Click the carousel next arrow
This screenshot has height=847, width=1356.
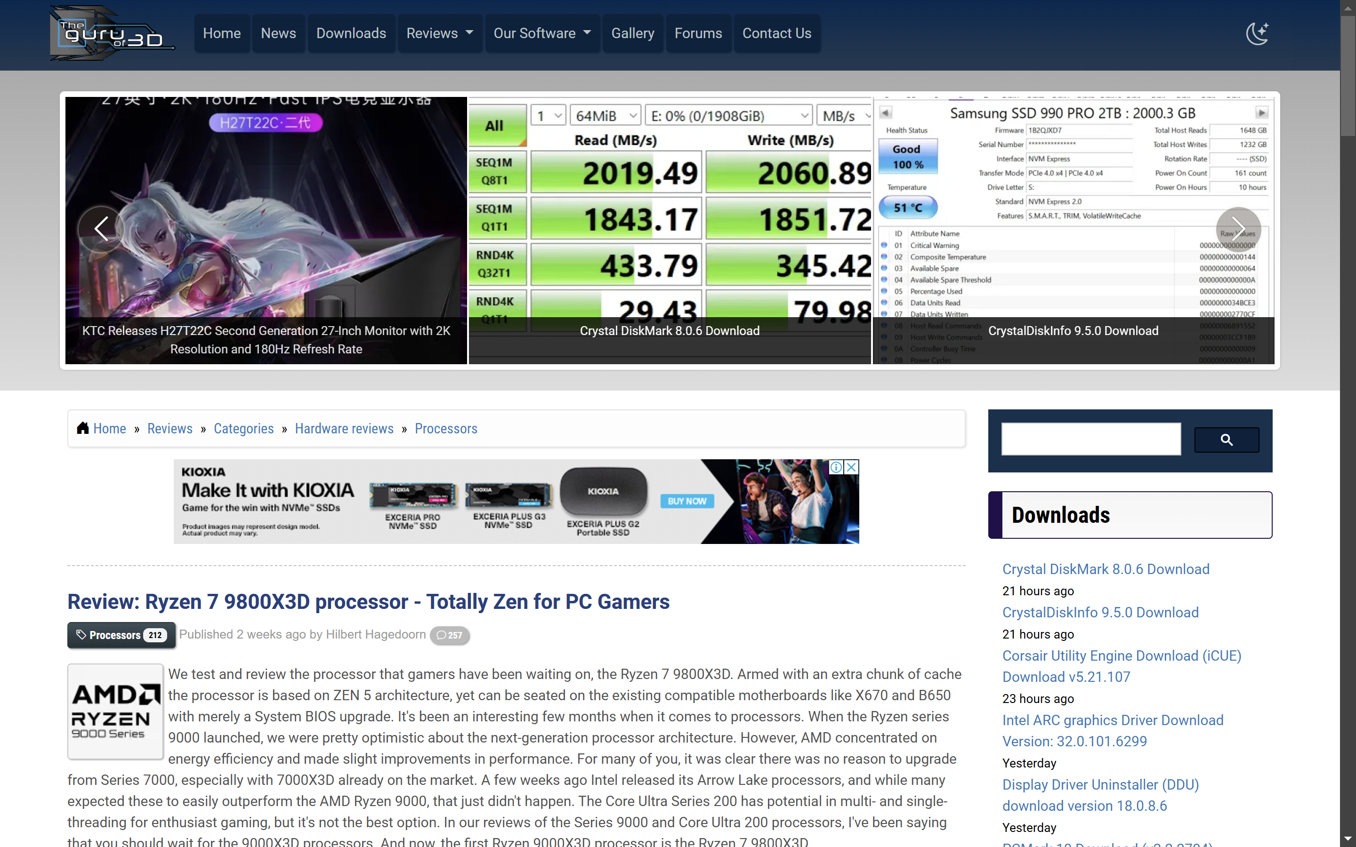click(1238, 229)
